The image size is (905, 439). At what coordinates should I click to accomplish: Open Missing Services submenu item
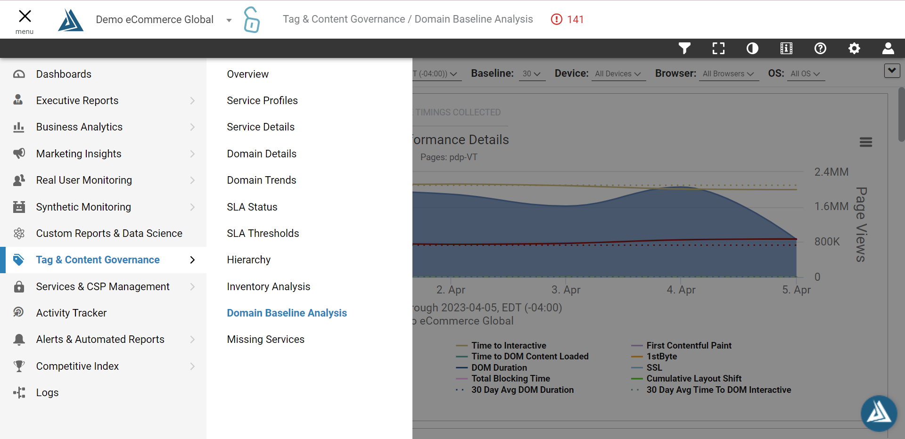coord(266,339)
